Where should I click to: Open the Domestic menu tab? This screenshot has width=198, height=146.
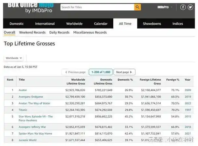(17, 24)
